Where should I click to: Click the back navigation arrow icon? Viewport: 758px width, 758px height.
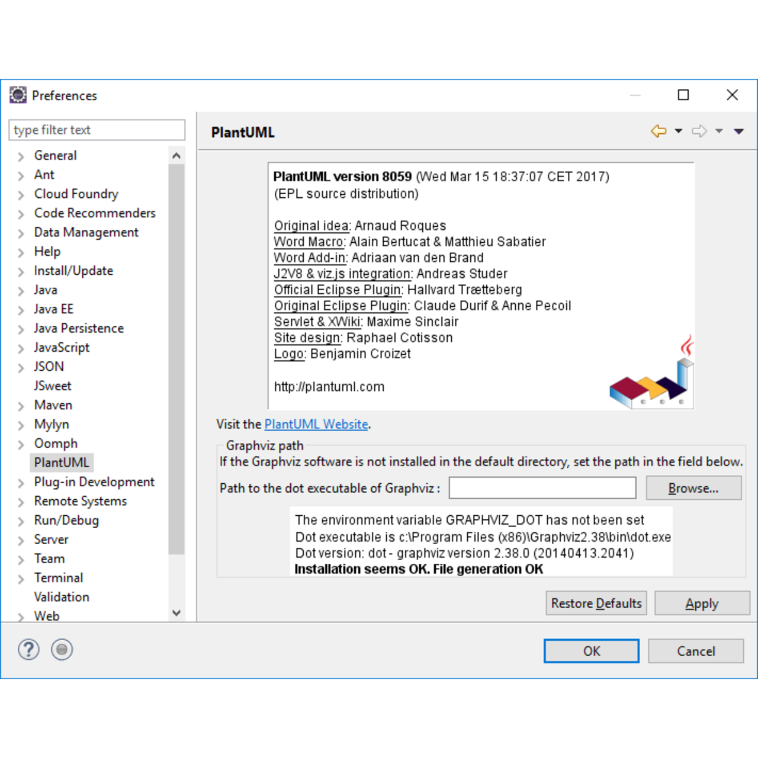point(659,131)
